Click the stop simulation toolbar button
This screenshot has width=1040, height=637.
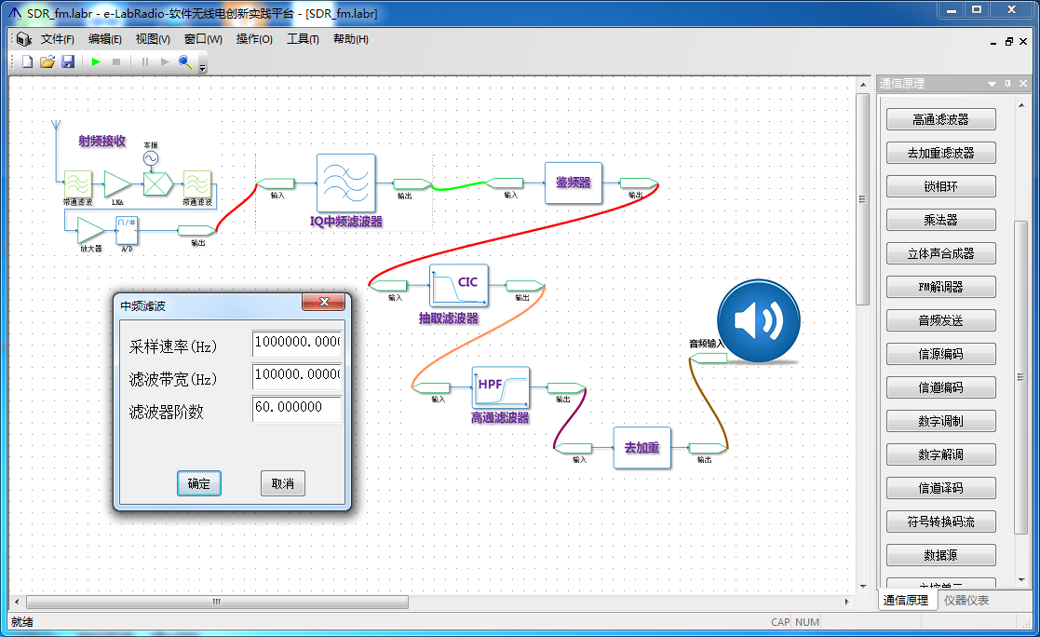tap(116, 61)
